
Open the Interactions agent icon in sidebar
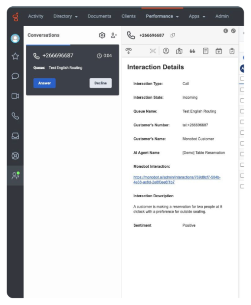click(x=15, y=176)
